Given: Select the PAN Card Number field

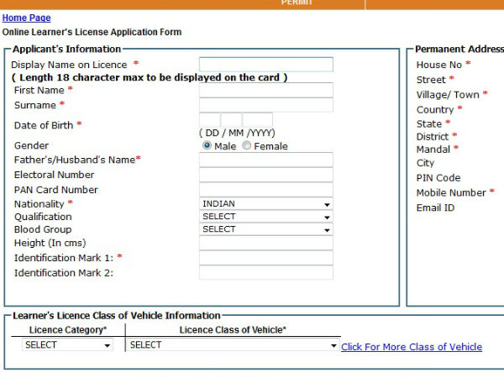Looking at the screenshot, I should [265, 190].
